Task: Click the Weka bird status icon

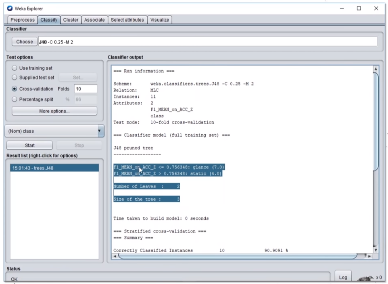Action: pos(365,278)
